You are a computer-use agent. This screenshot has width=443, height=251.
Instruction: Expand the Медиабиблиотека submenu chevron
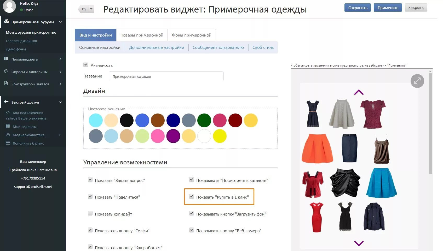(59, 135)
